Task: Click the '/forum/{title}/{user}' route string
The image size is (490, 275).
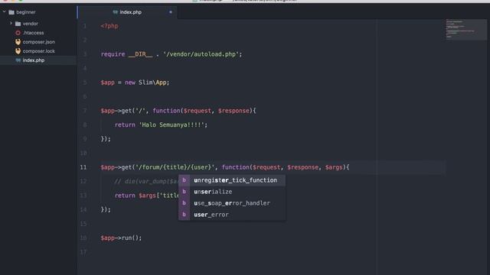Action: [175, 167]
